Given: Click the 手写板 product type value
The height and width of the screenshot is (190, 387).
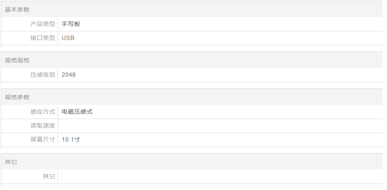Looking at the screenshot, I should click(x=71, y=24).
